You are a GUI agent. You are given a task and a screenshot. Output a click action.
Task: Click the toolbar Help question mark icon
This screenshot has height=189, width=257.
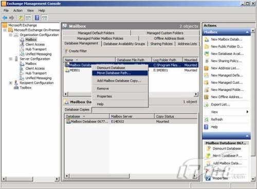click(37, 17)
